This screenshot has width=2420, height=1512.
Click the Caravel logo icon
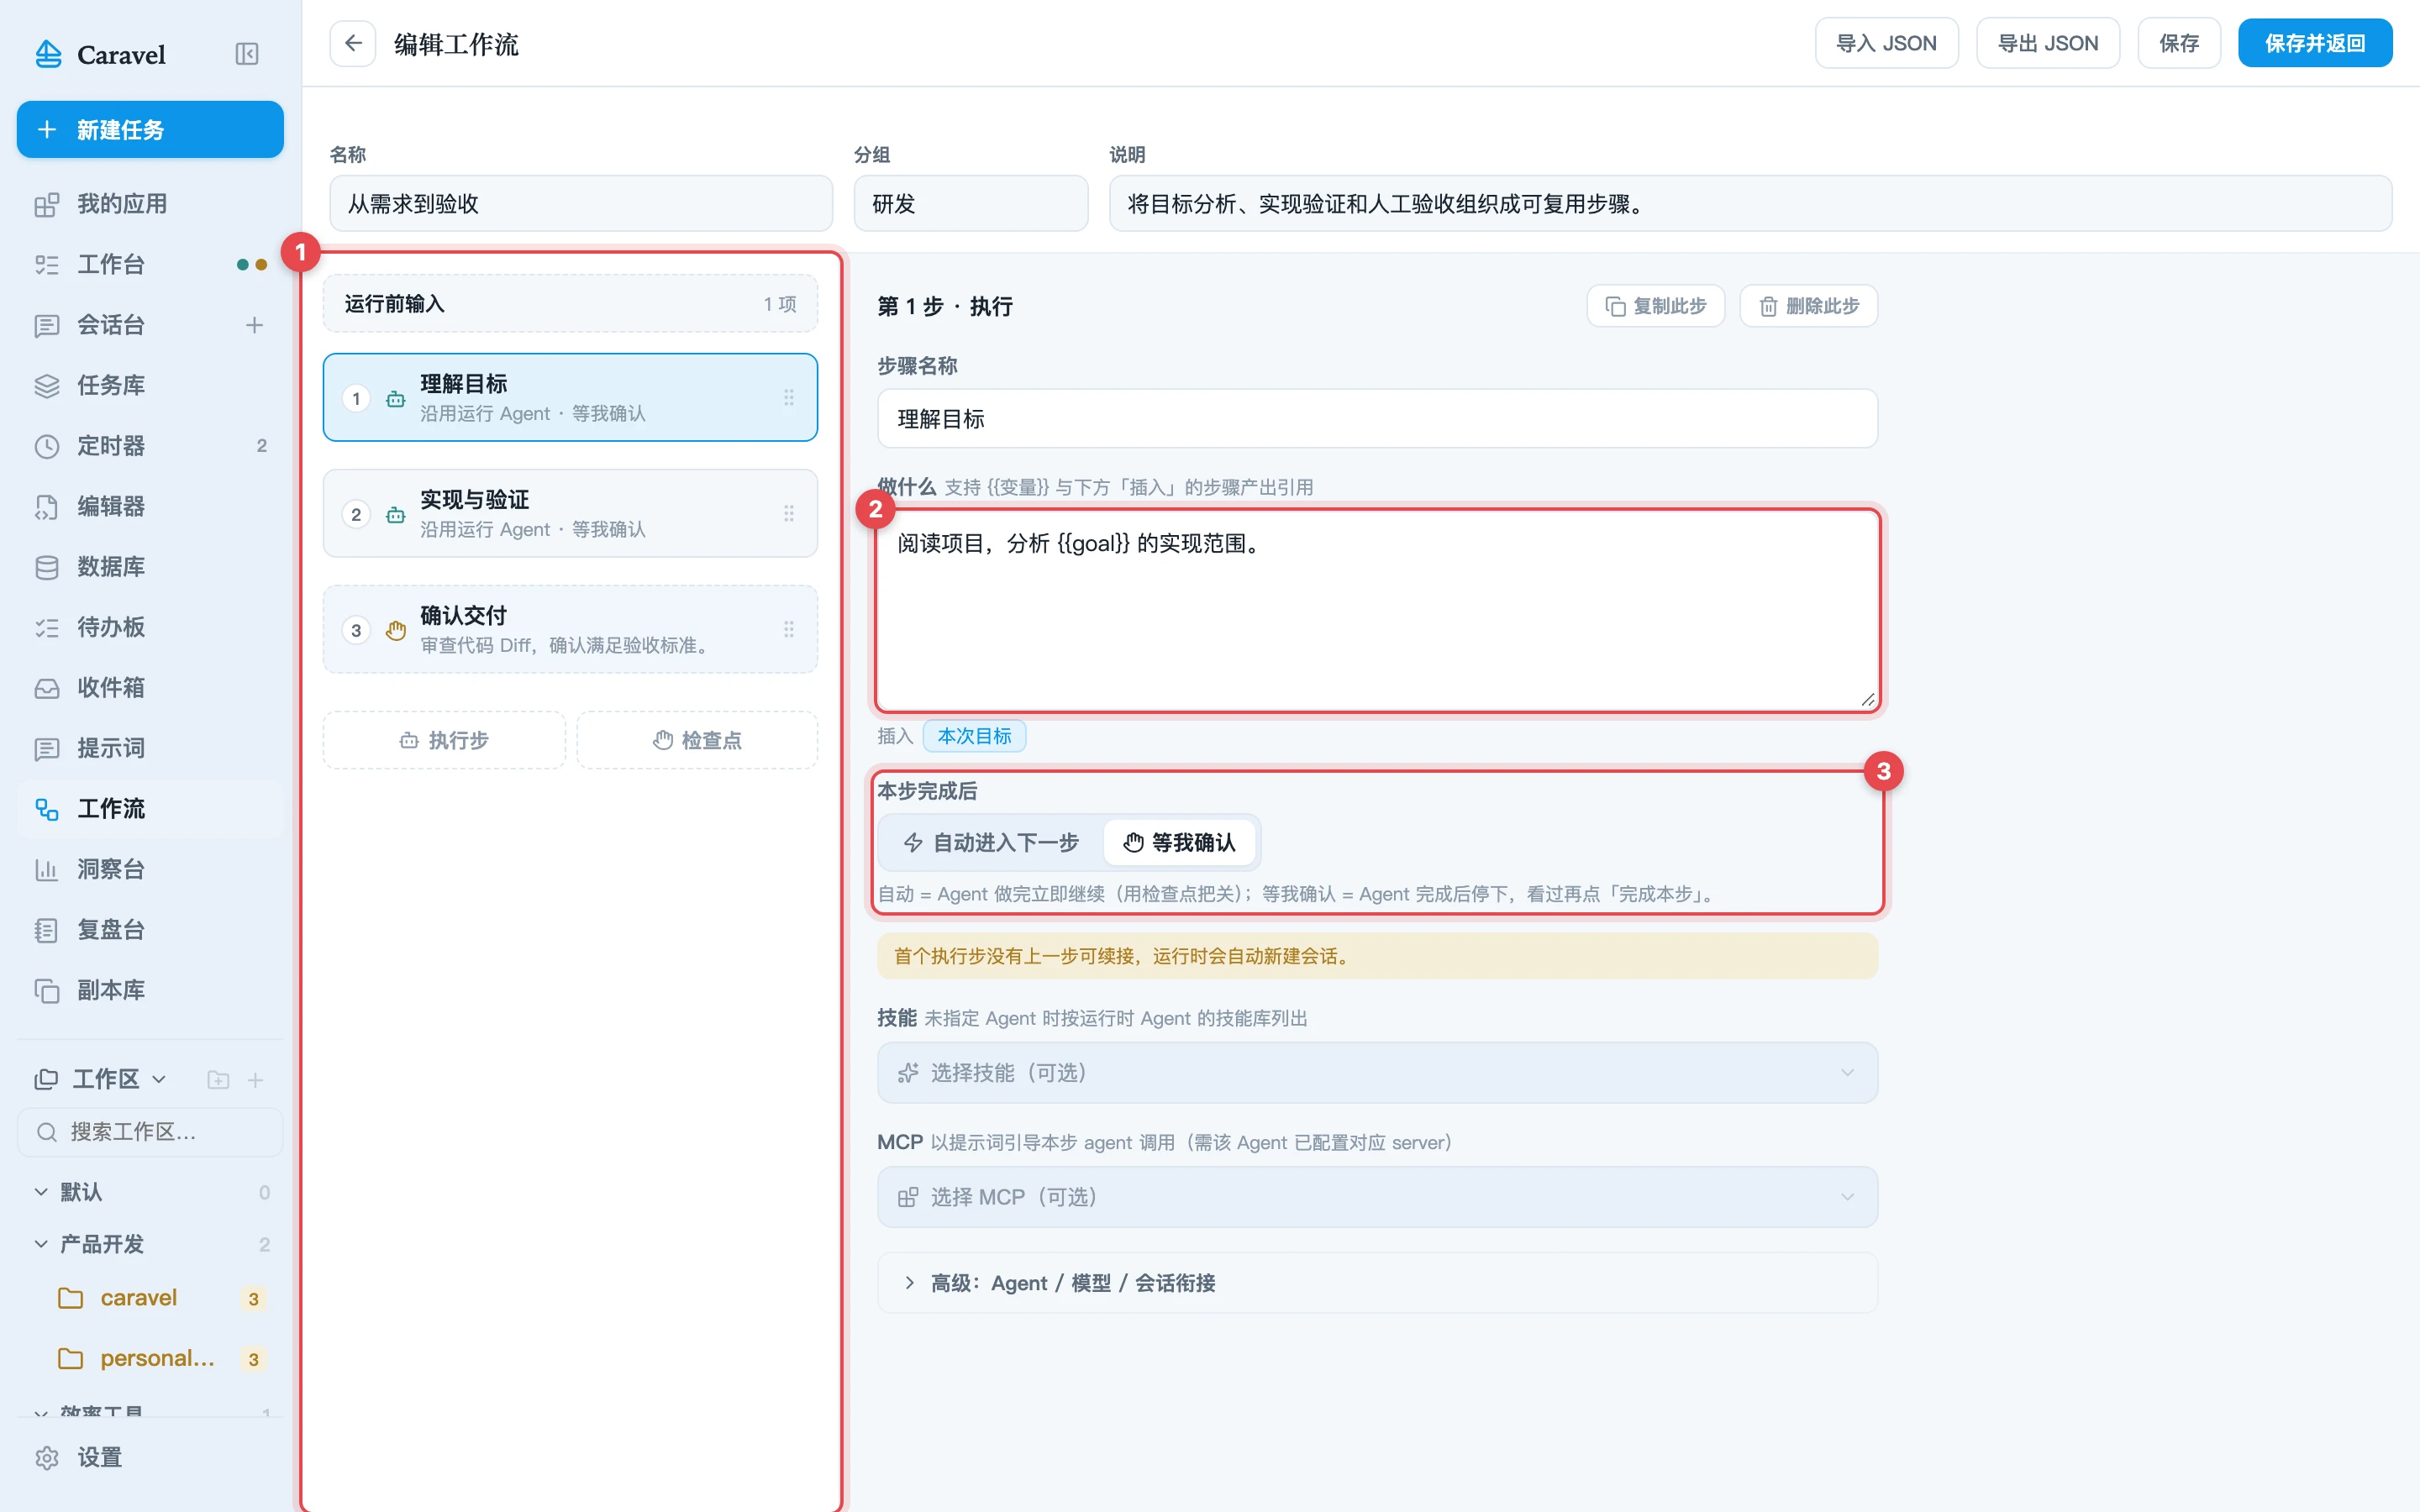48,54
